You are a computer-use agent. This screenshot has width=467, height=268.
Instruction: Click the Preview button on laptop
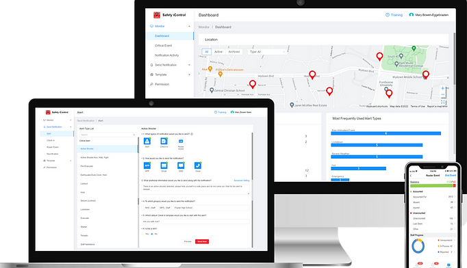(x=188, y=241)
